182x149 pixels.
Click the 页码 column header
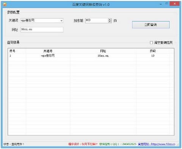tap(153, 51)
